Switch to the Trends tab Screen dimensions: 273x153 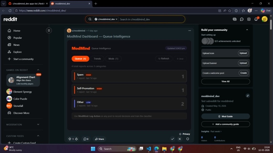pyautogui.click(x=97, y=59)
